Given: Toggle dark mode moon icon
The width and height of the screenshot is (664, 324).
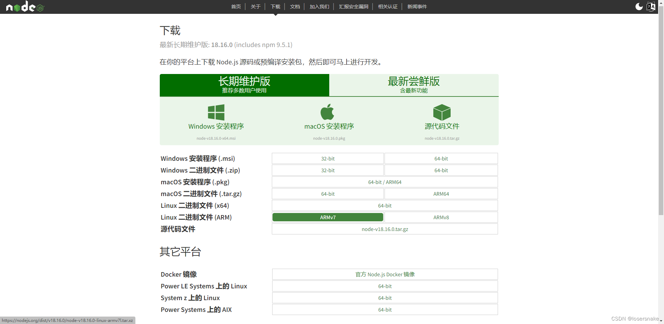Looking at the screenshot, I should pyautogui.click(x=639, y=7).
